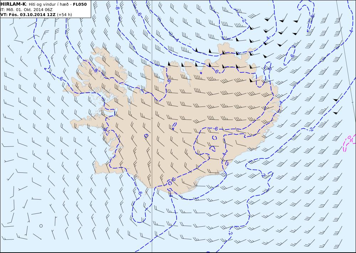Click the 'Hiti og vindur í hæð' title text
356x253 pixels.
click(x=48, y=5)
